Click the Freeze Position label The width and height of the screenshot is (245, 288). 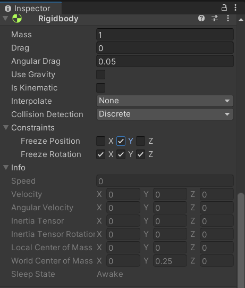pyautogui.click(x=50, y=141)
